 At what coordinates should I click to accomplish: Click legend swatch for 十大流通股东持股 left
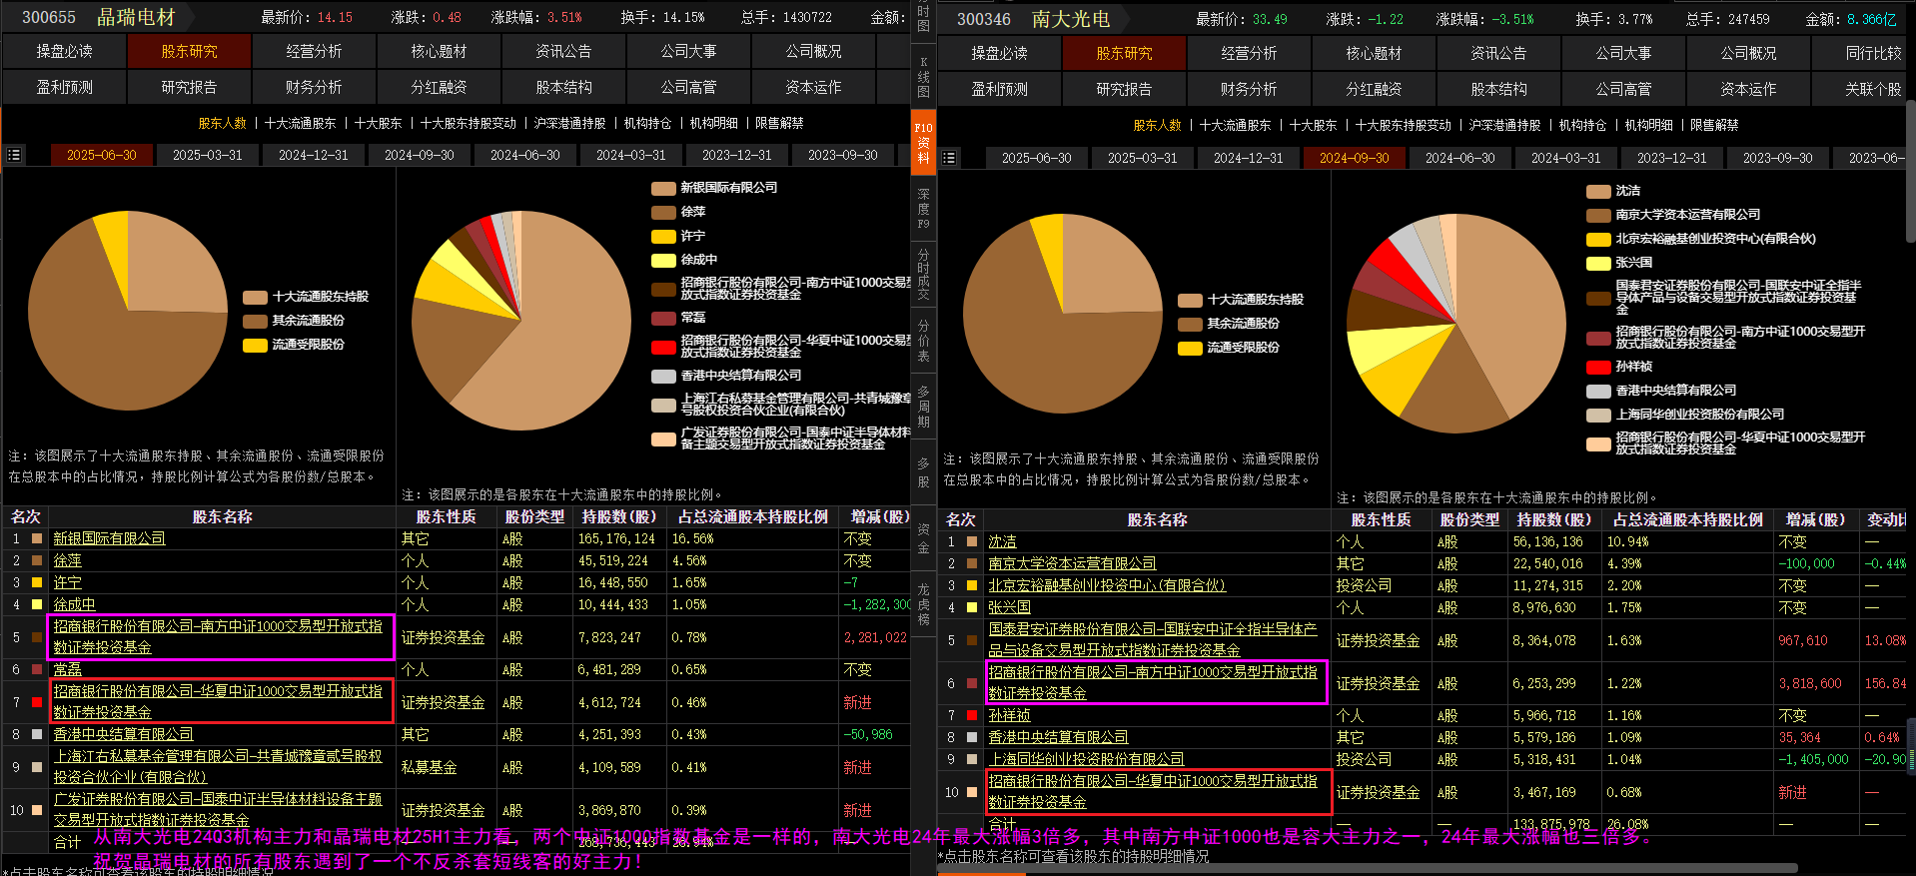(255, 297)
